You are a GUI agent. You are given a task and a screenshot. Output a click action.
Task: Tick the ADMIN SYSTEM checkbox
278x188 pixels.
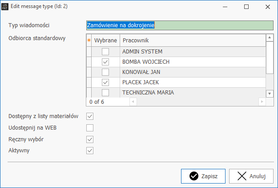click(x=105, y=52)
